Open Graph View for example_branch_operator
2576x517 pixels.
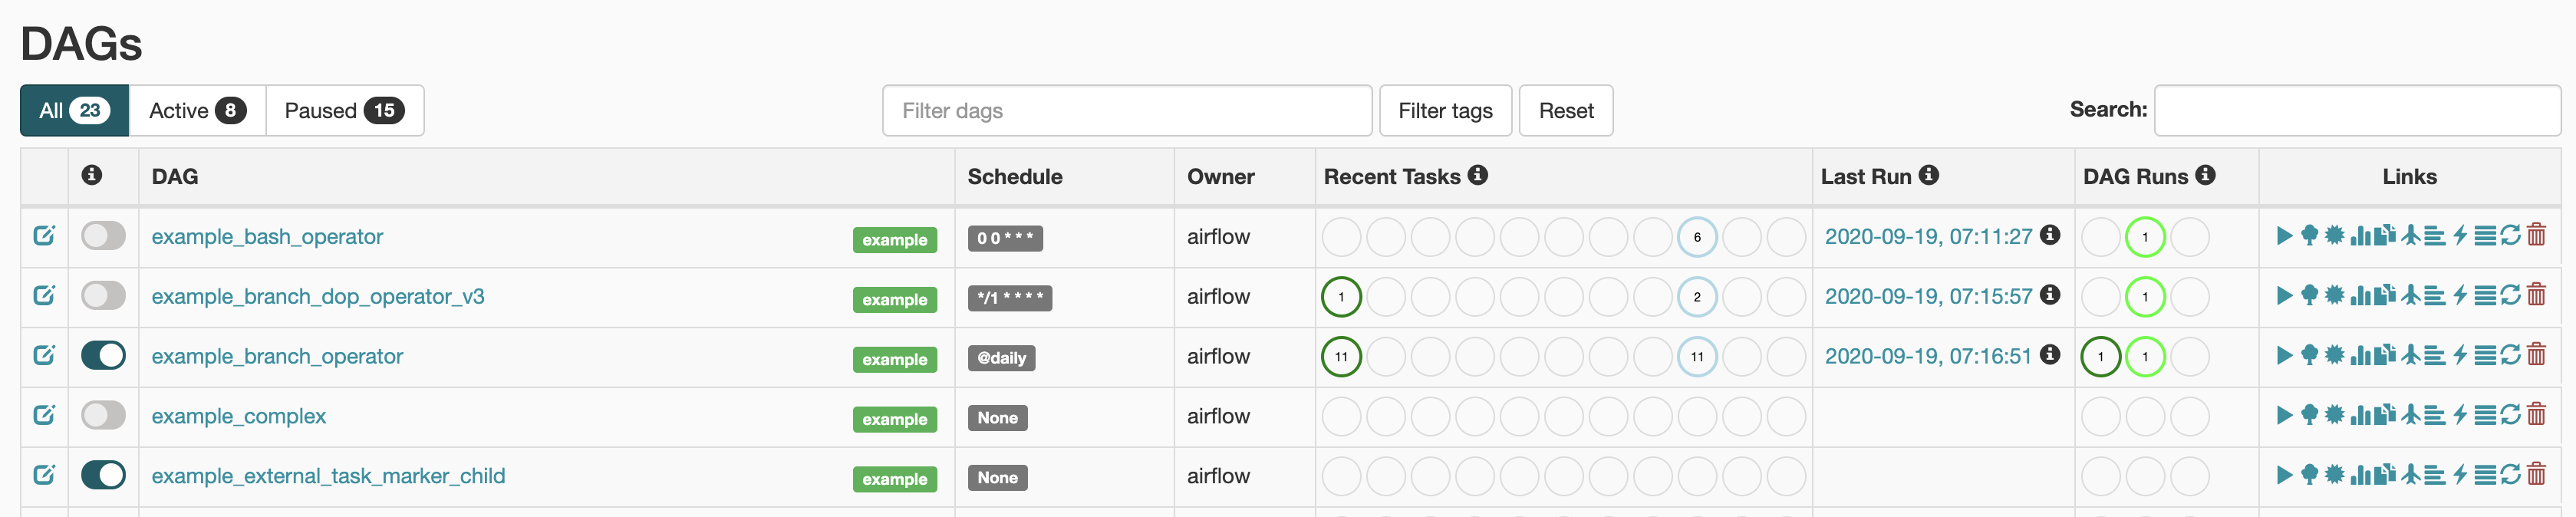click(x=2334, y=355)
